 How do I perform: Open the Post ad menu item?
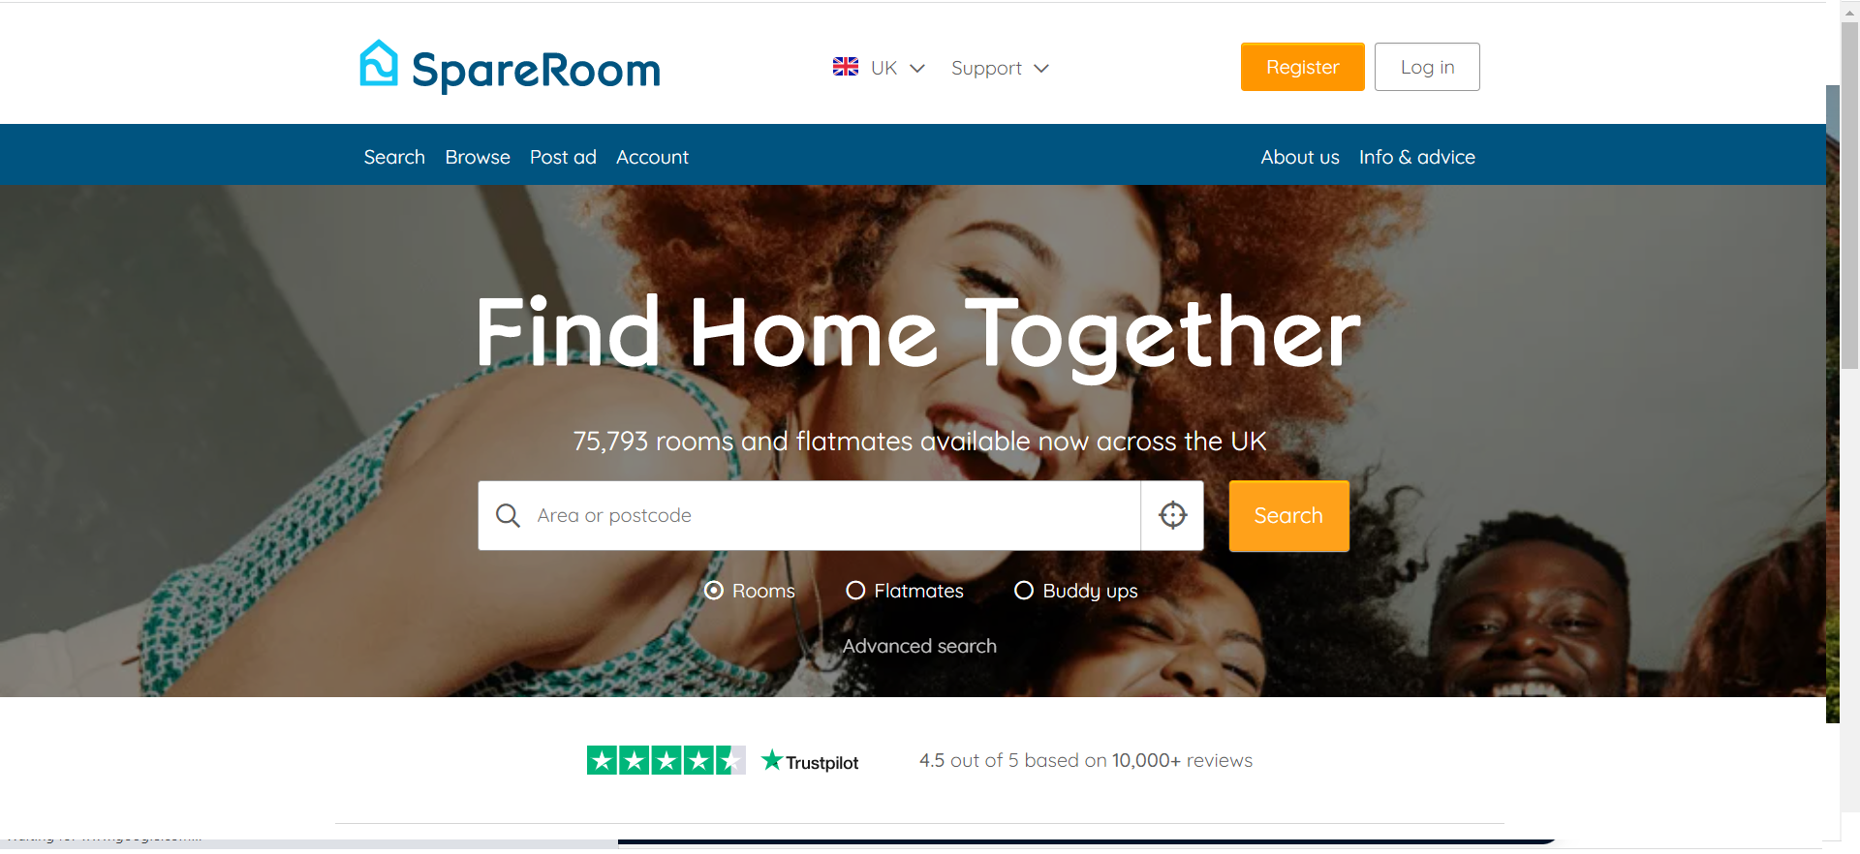(563, 157)
